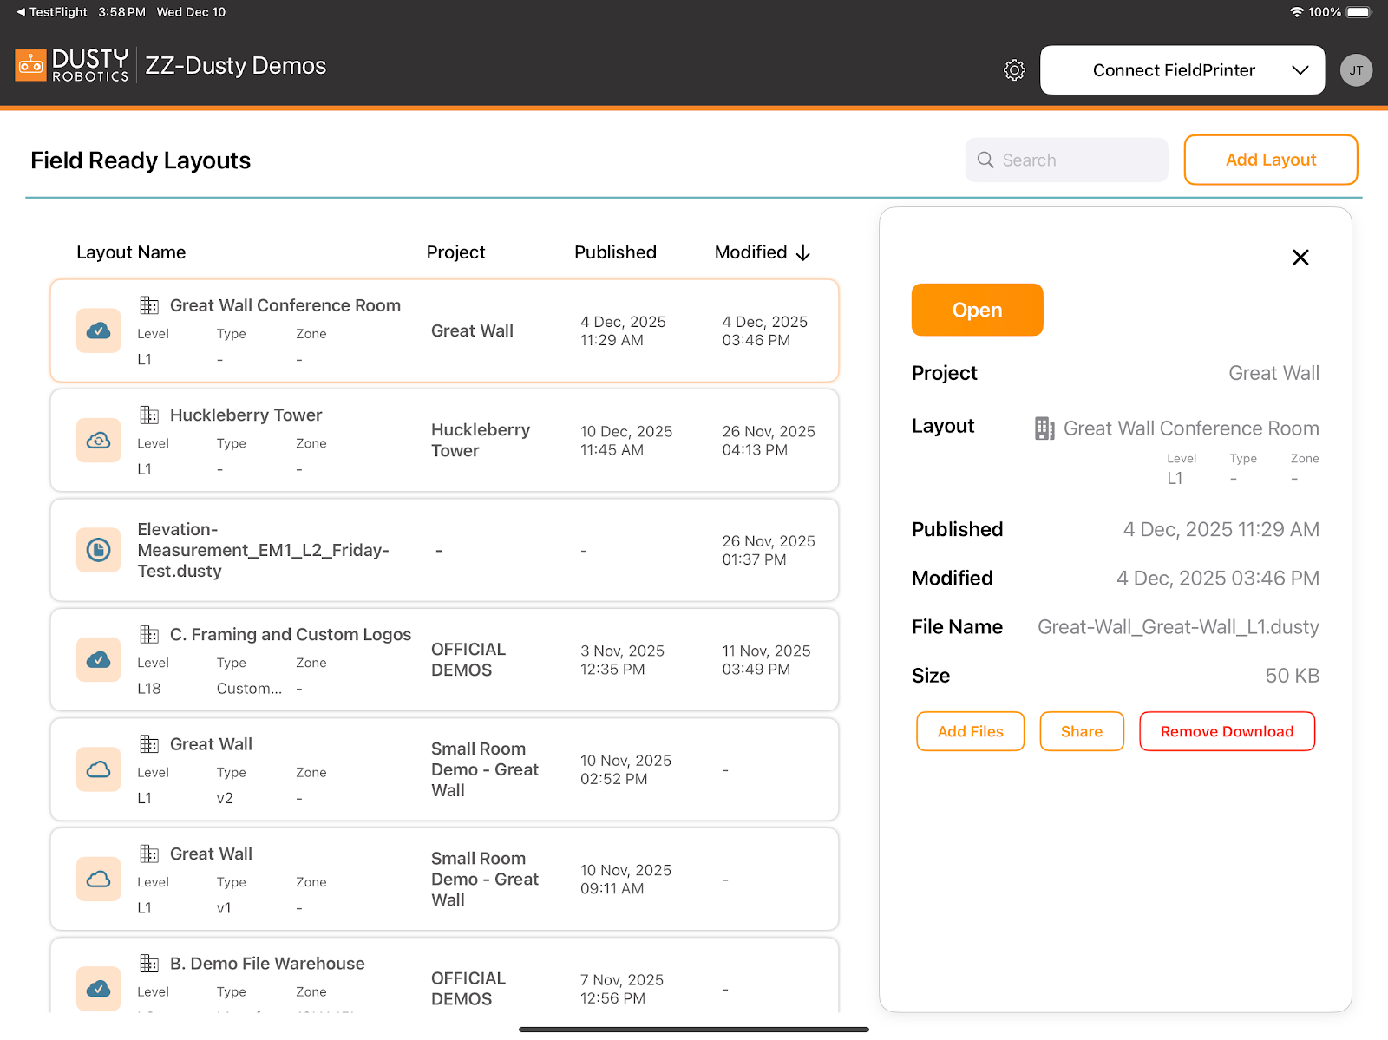Select Great Wall layout published 02:52 PM
1388x1040 pixels.
(x=444, y=769)
